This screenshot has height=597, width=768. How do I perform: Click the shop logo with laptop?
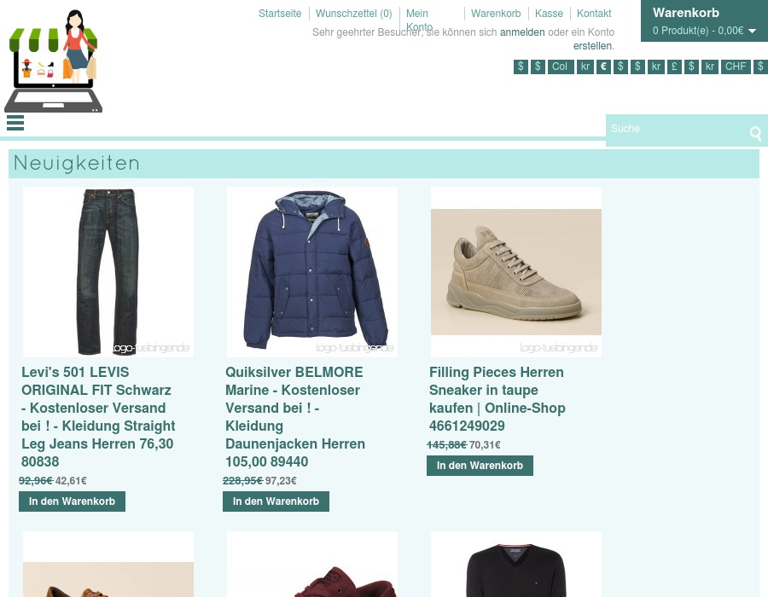54,61
